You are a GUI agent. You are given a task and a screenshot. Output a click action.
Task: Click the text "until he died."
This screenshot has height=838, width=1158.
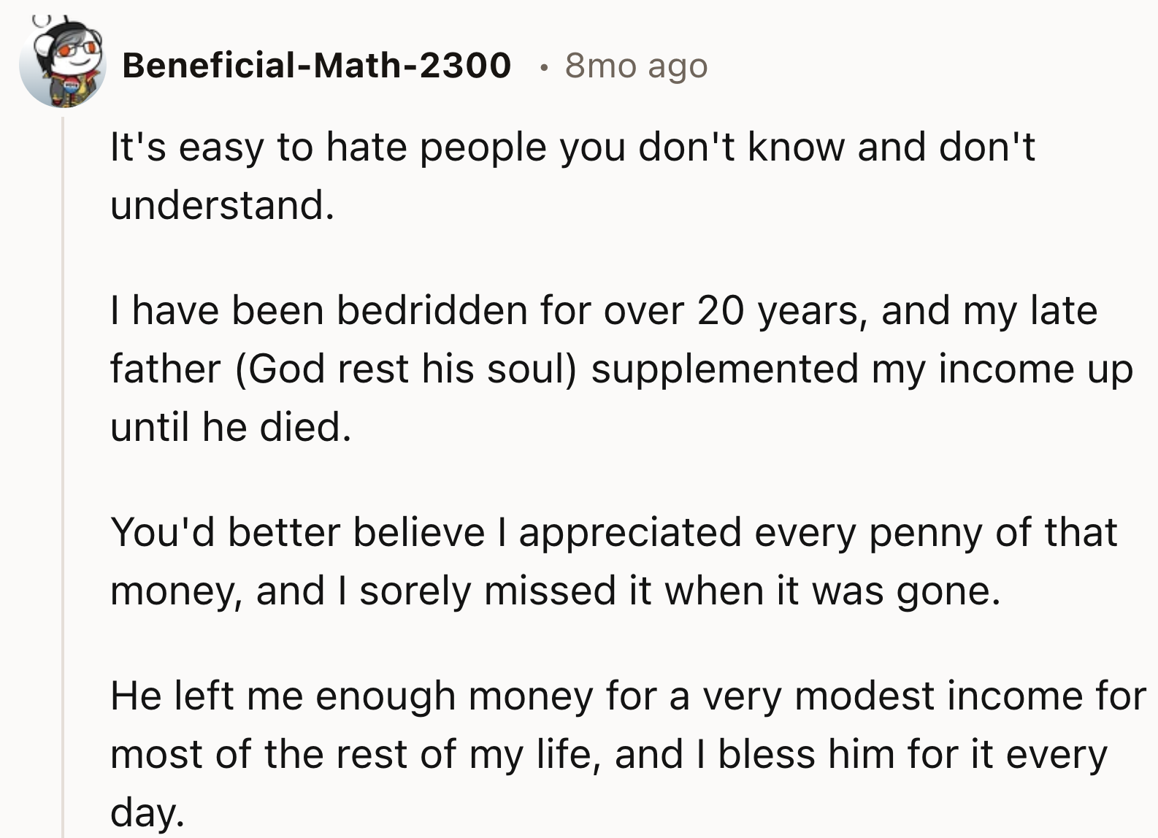[231, 427]
